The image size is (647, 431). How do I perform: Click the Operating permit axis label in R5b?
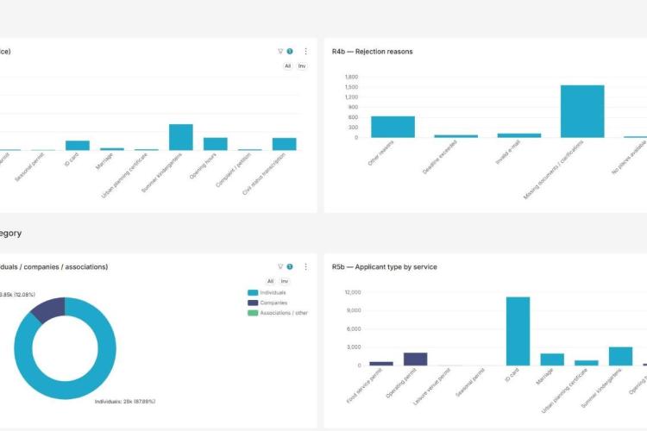point(401,384)
